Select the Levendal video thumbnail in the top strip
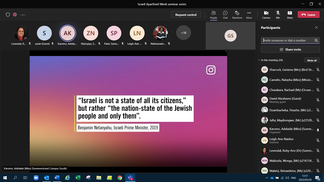 pos(21,33)
